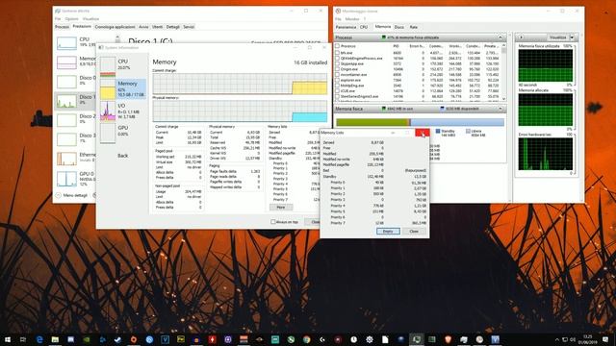Select GPU graph in System Information sidebar
The height and width of the screenshot is (346, 616).
[x=107, y=134]
